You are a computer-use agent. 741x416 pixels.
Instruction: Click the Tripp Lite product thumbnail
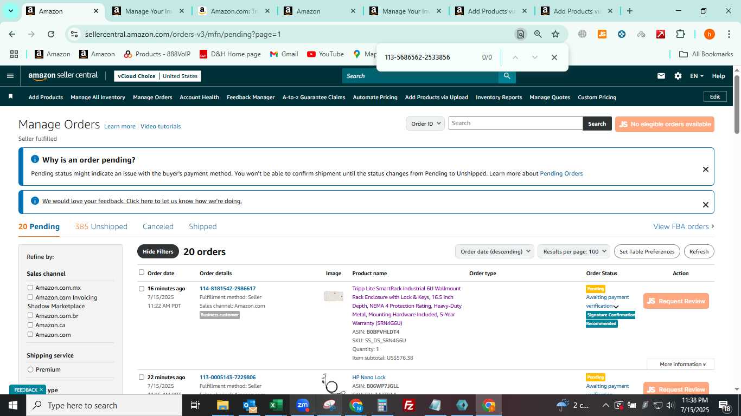pos(333,296)
